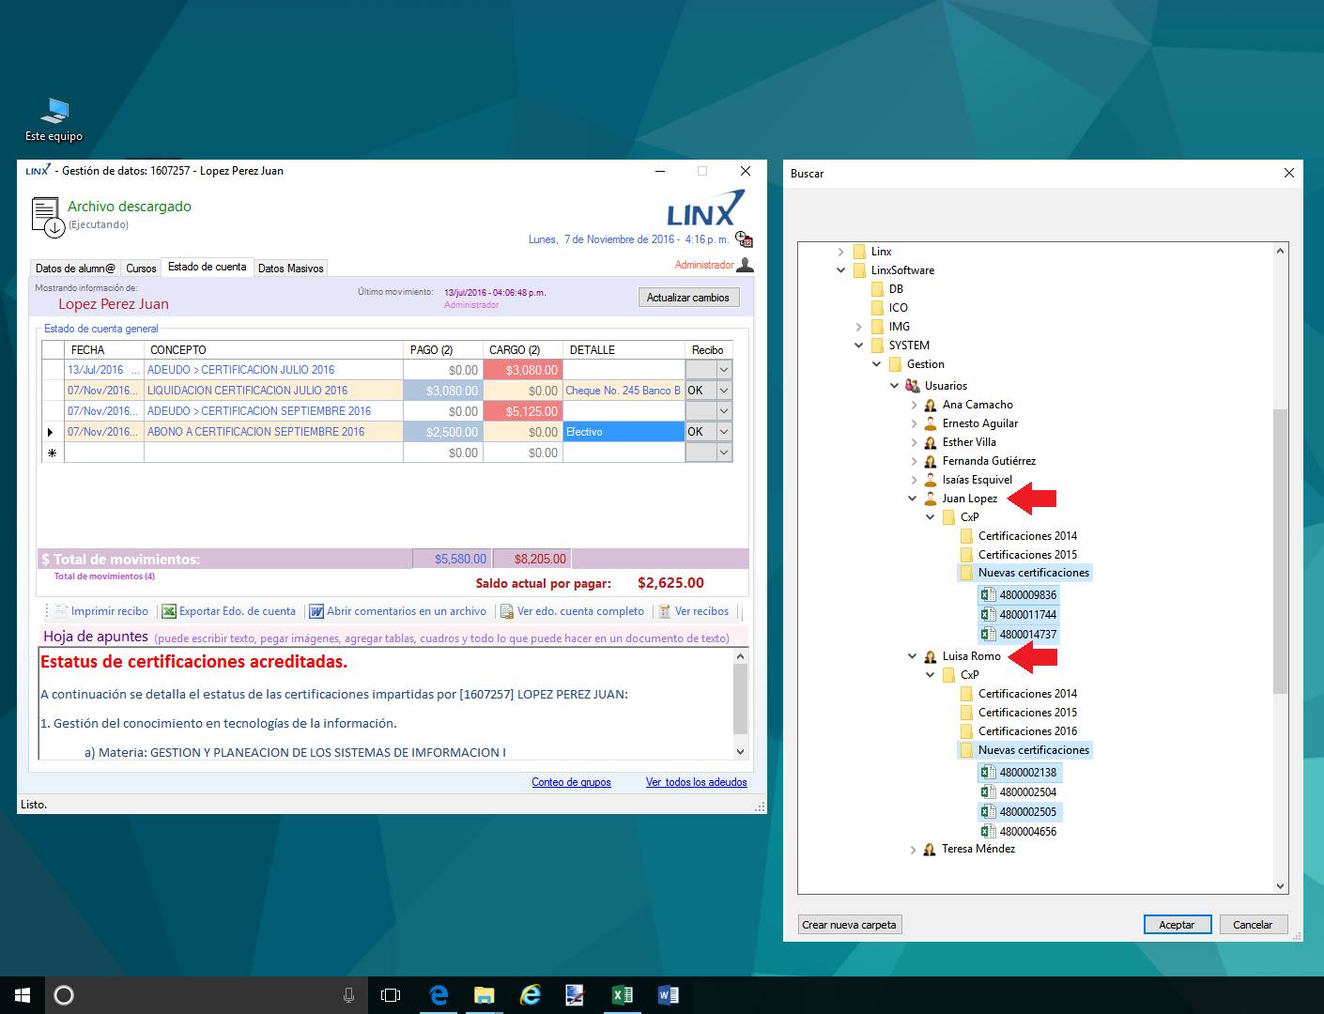
Task: Click the Archivo descargado download icon
Action: coord(47,216)
